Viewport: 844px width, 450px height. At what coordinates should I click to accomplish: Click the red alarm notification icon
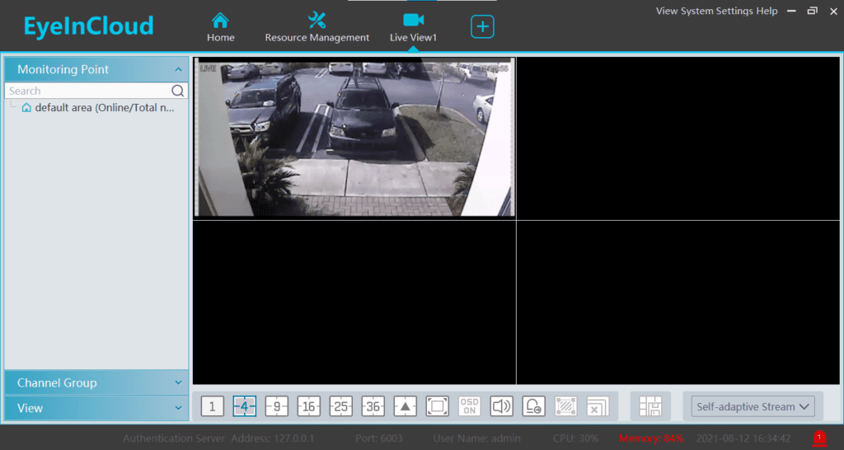coord(819,438)
